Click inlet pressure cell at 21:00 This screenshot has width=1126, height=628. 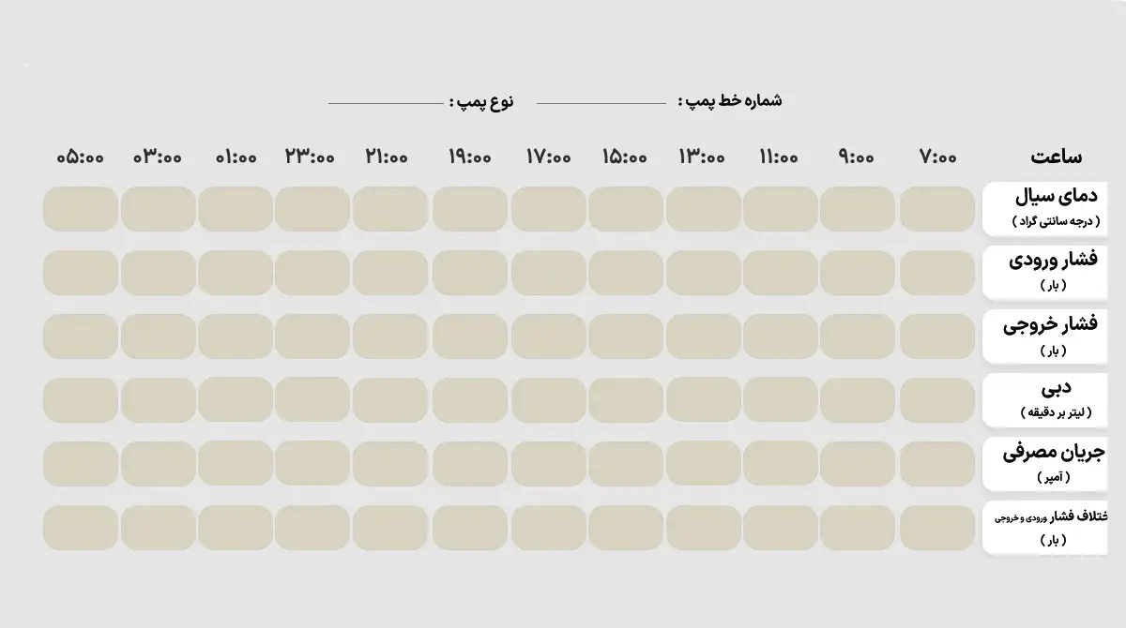390,273
